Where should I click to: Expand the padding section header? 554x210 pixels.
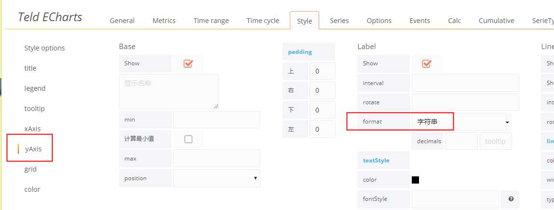click(300, 52)
